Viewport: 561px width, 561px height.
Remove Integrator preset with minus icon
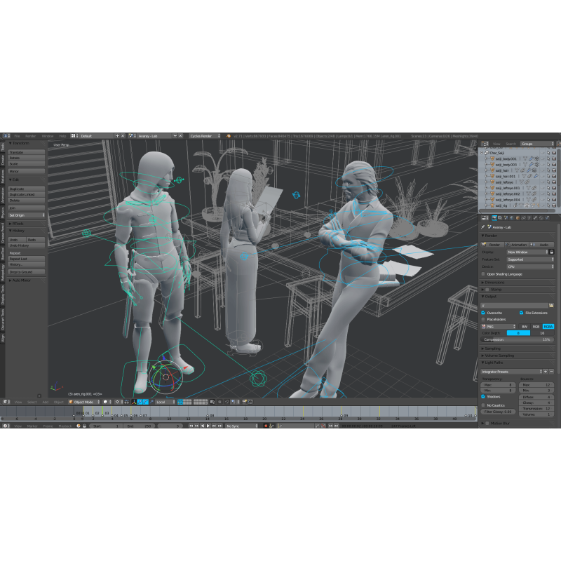pos(552,372)
